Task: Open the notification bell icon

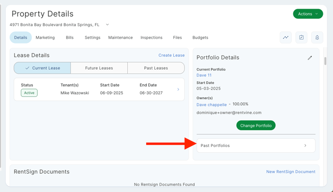Action: click(x=317, y=37)
